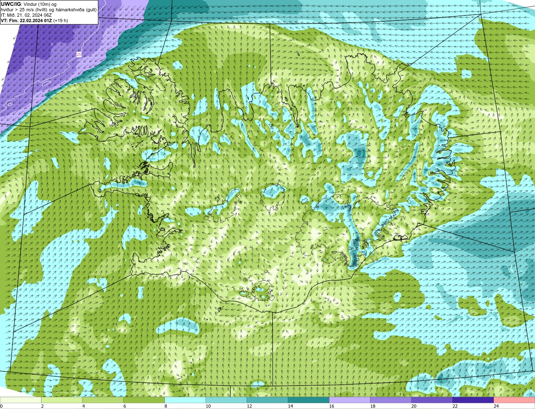Click the 'VT: Fim. 22.02.2024 01Z (+19 h)' line
This screenshot has width=535, height=409.
(x=34, y=20)
